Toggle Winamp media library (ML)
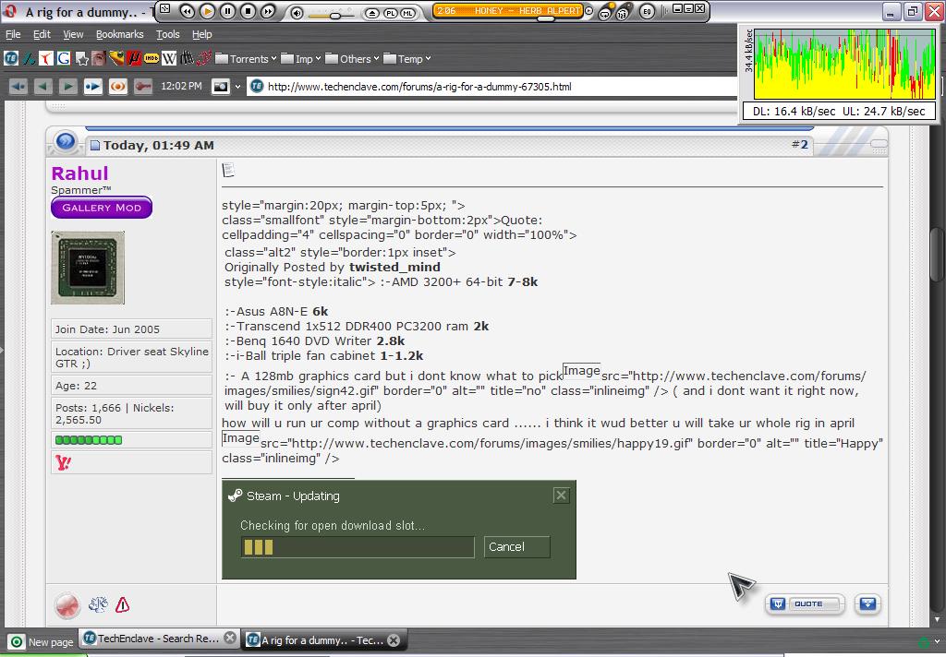This screenshot has width=946, height=657. coord(408,13)
